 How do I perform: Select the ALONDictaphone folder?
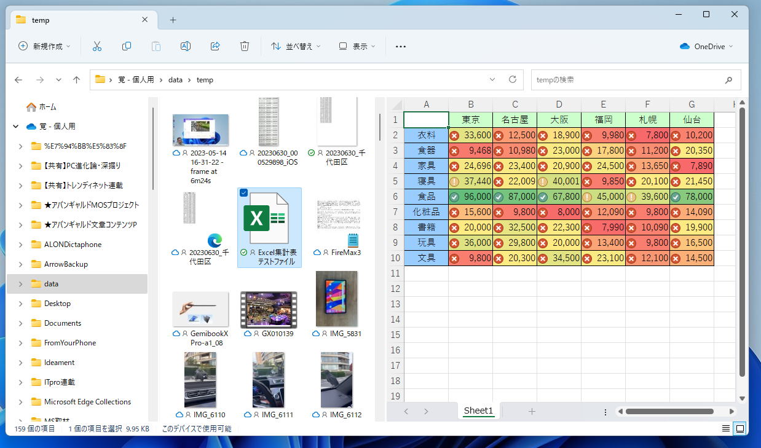click(73, 245)
